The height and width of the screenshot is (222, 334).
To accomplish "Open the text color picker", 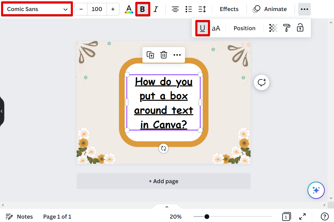I will [129, 9].
